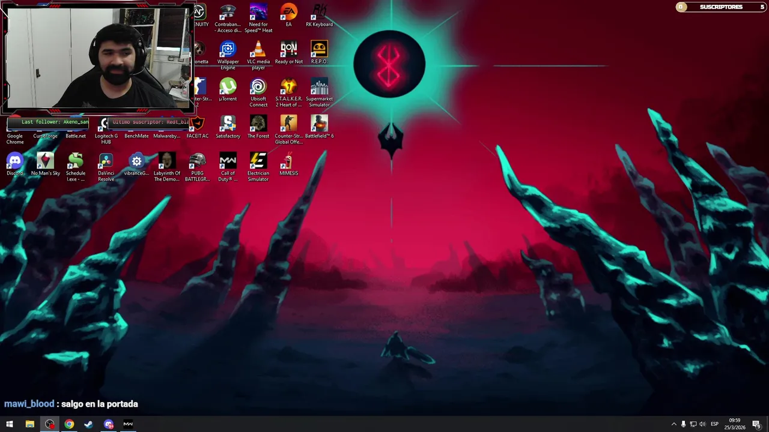Select the Logitech G HUB shortcut

point(106,130)
